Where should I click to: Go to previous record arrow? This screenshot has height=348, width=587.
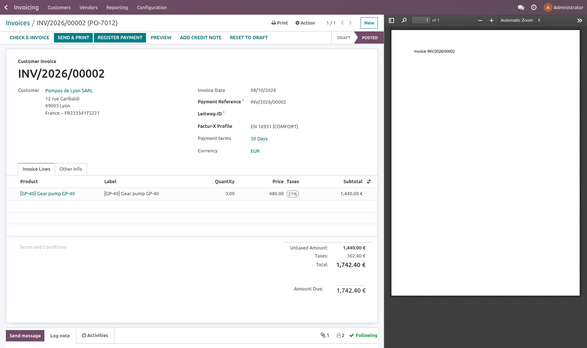click(x=342, y=23)
